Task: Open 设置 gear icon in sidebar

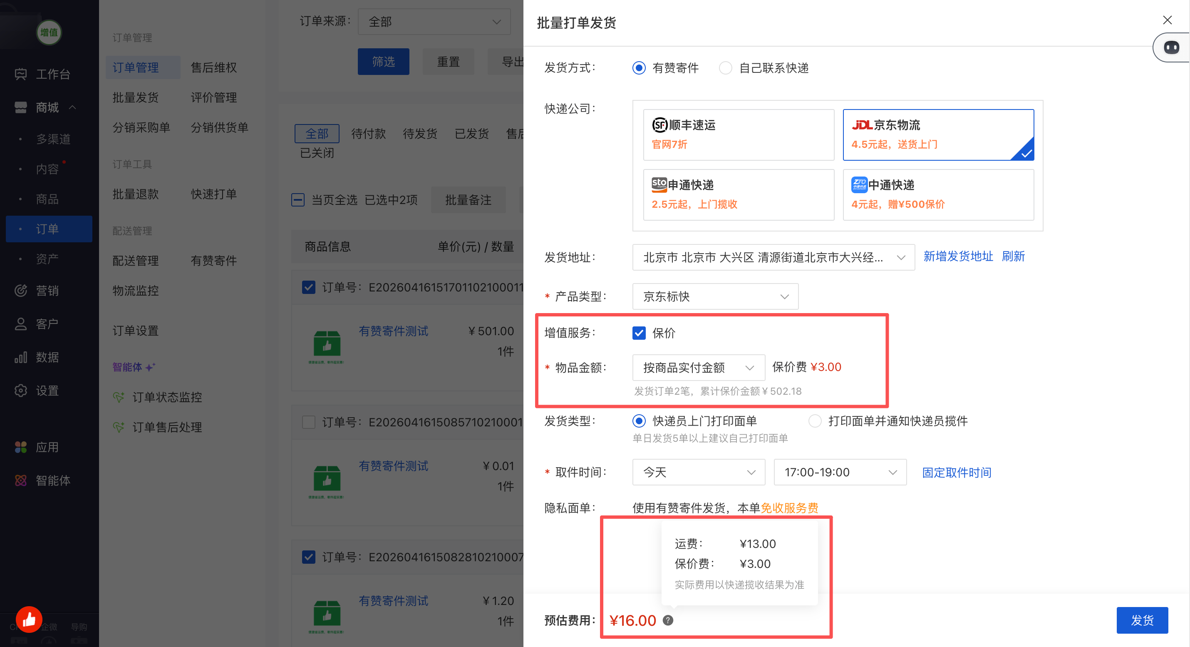Action: (x=21, y=391)
